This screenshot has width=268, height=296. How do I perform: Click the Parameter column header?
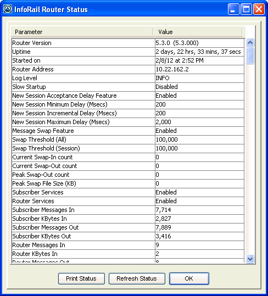[x=82, y=32]
